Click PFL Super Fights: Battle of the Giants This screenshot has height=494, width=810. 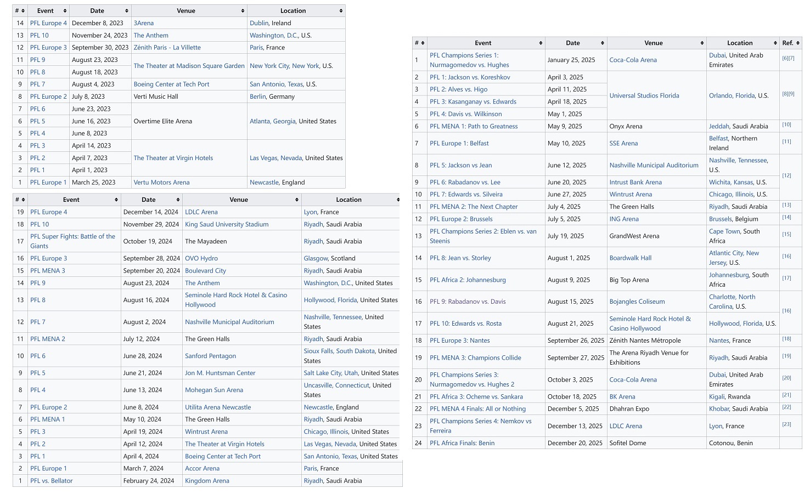click(72, 241)
